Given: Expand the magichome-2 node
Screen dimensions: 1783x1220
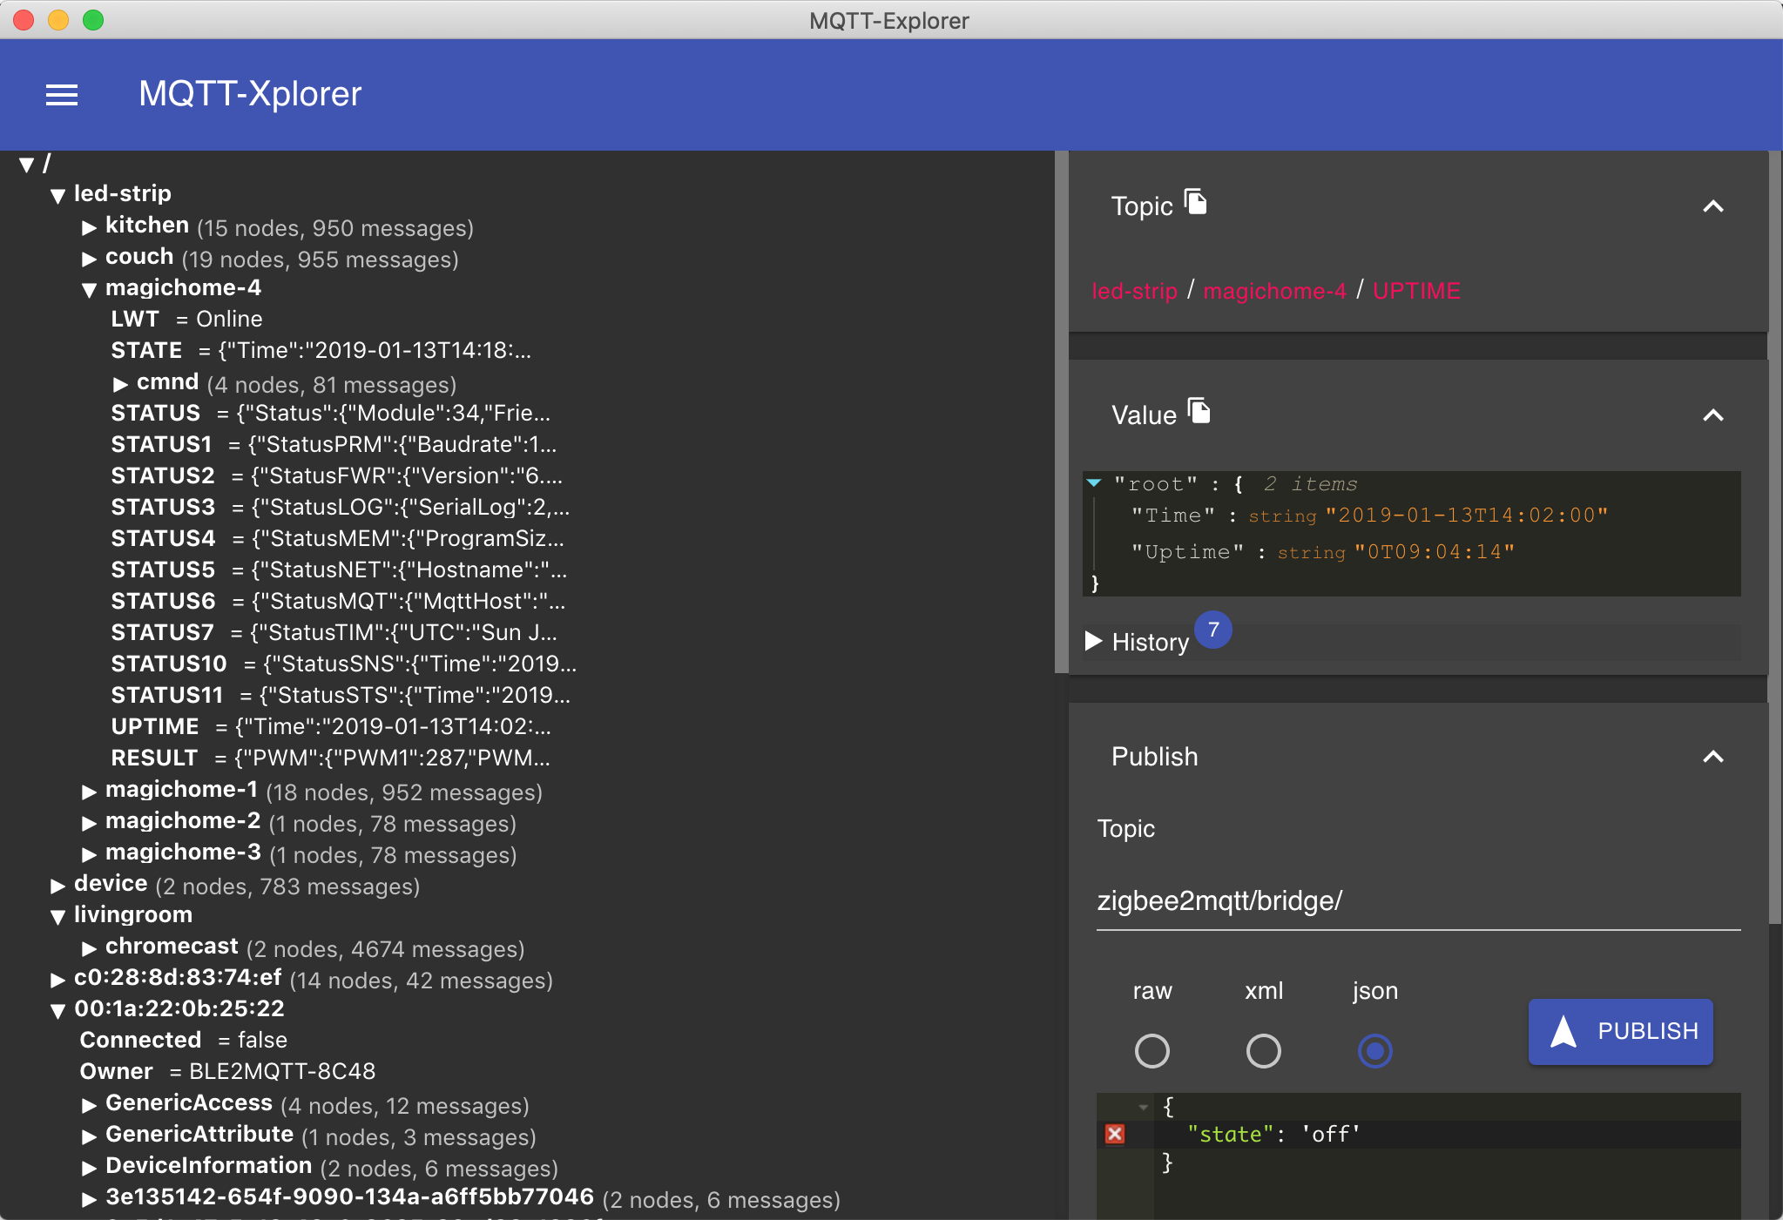Looking at the screenshot, I should click(x=89, y=823).
